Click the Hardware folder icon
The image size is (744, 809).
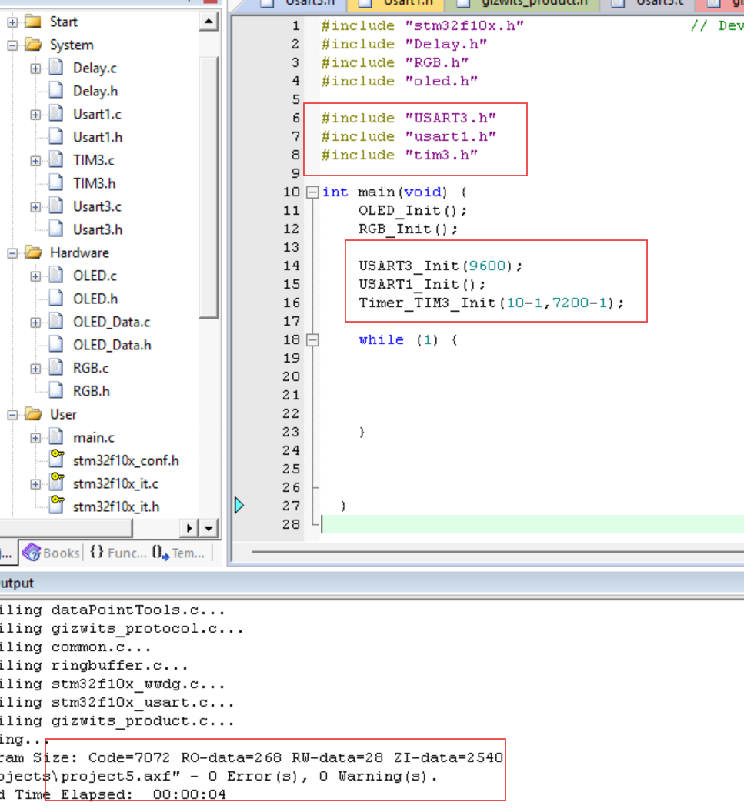coord(33,252)
